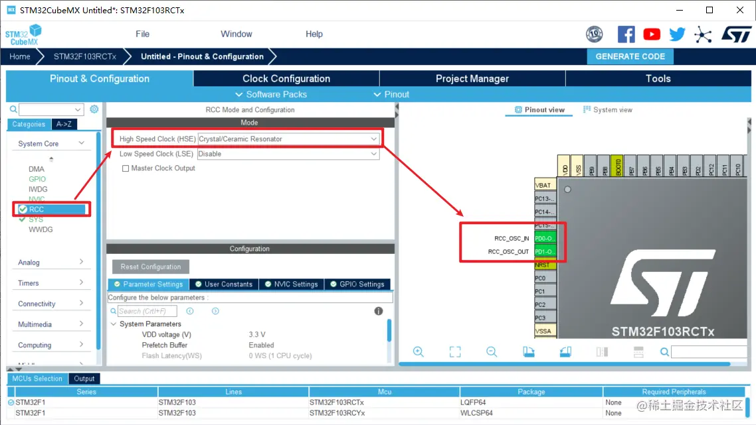The width and height of the screenshot is (756, 425).
Task: Select the PD0-OSC_IN green pin
Action: 545,238
